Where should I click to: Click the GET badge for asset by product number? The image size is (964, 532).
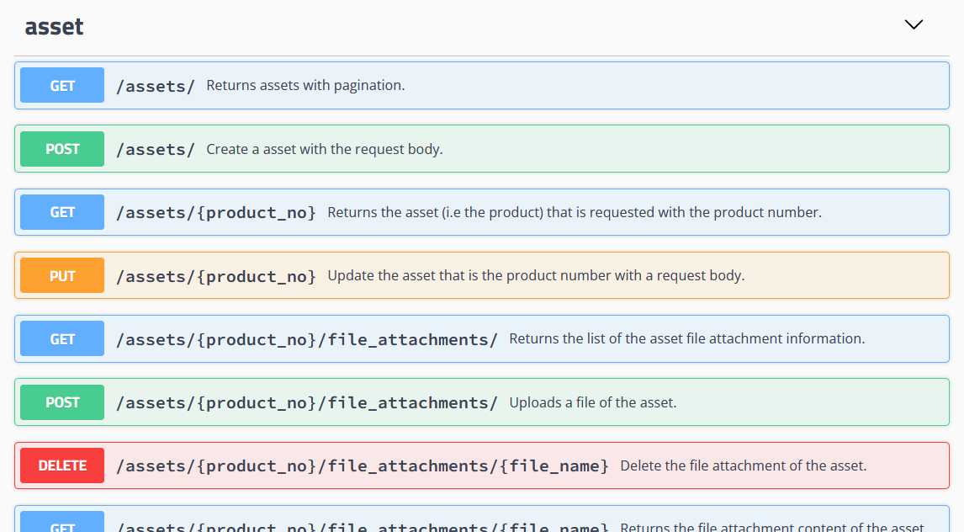62,212
